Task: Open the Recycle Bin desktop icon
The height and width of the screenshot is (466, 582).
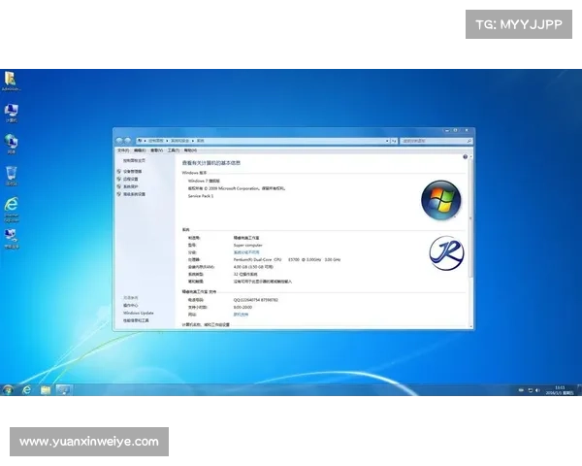Action: [11, 176]
